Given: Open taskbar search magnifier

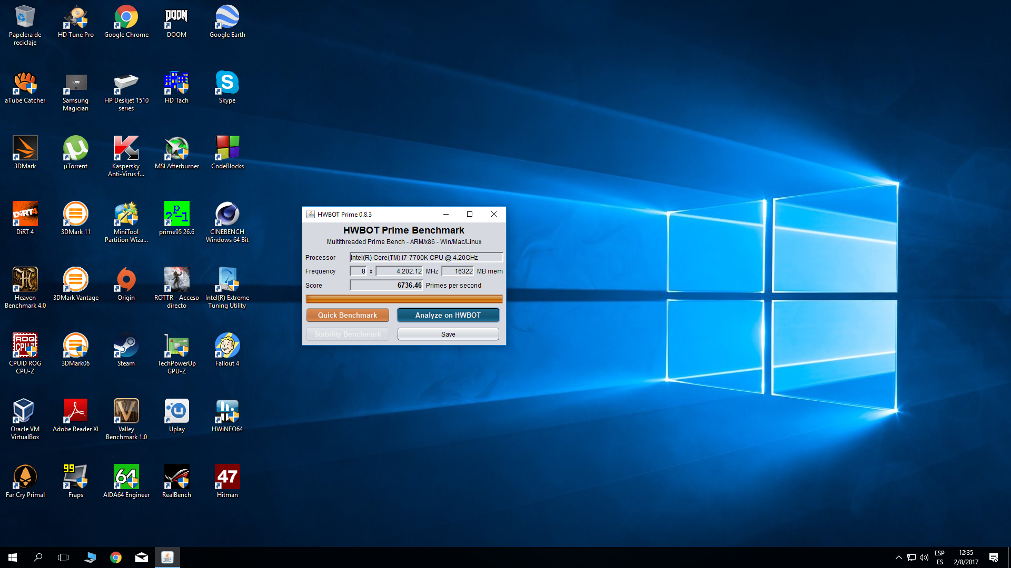Looking at the screenshot, I should (38, 557).
